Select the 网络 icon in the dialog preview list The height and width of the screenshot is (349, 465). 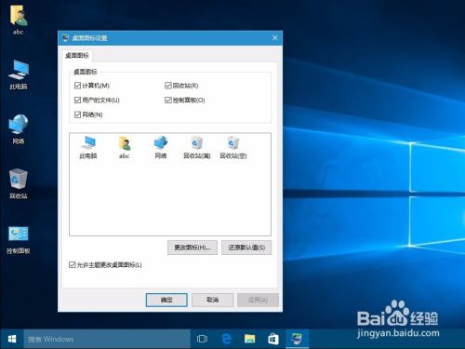click(x=161, y=147)
